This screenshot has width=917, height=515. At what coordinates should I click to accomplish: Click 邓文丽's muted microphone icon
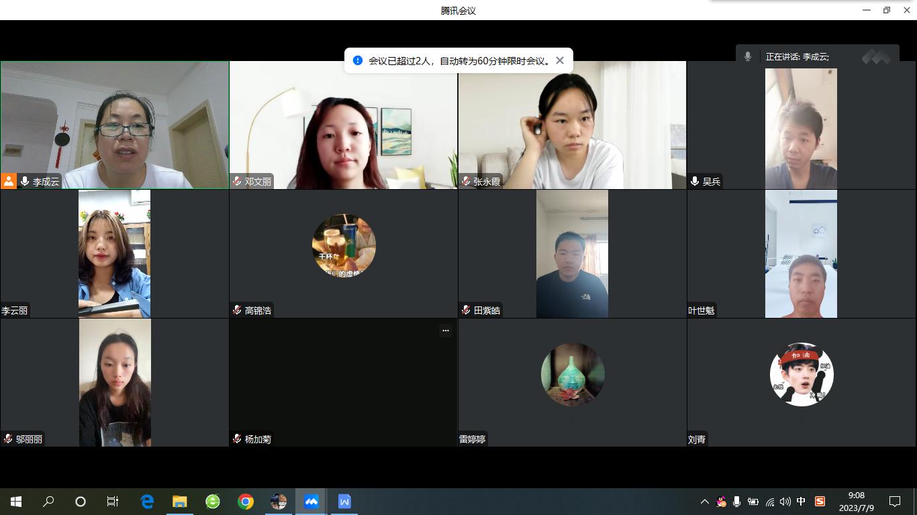click(237, 182)
